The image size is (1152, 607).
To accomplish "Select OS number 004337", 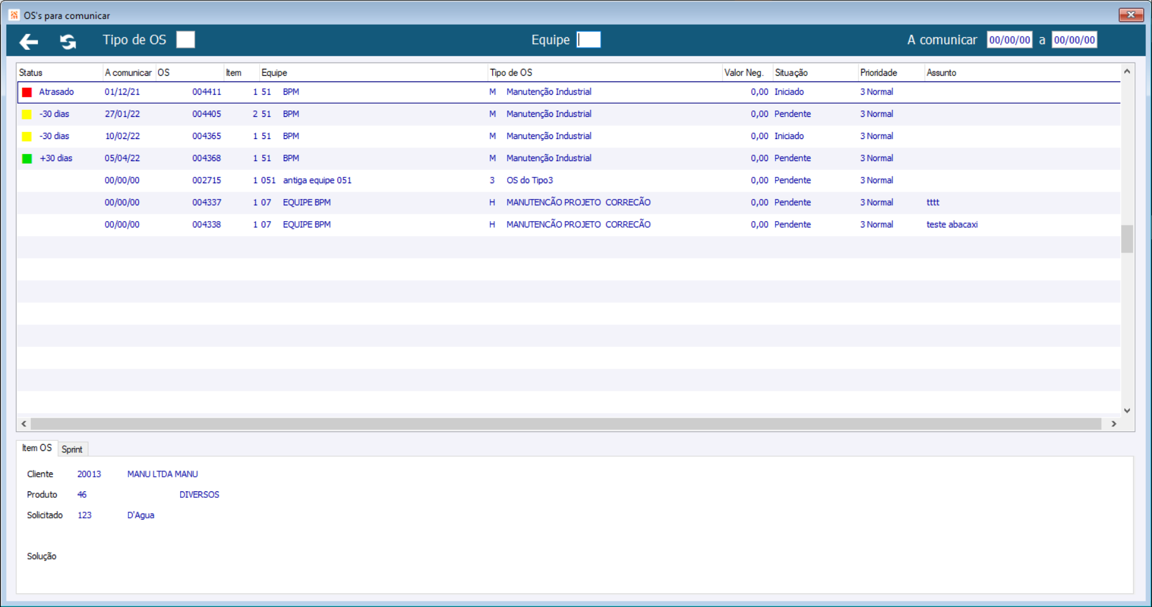I will pos(207,203).
